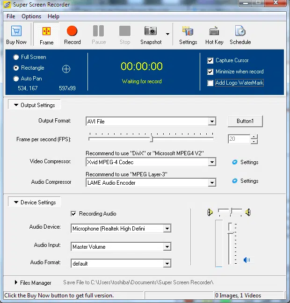Take a Snapshot with the camera icon
The width and height of the screenshot is (290, 303).
tap(150, 32)
